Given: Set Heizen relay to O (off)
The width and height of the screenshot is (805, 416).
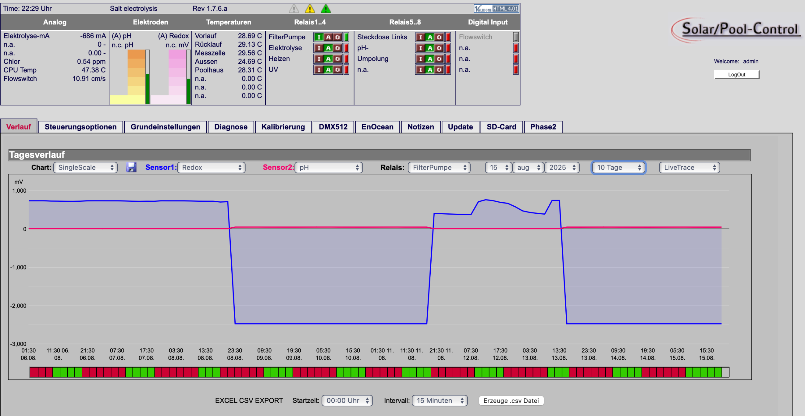Looking at the screenshot, I should point(337,59).
